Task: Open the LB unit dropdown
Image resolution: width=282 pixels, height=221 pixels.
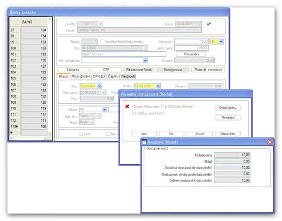Action: click(221, 42)
